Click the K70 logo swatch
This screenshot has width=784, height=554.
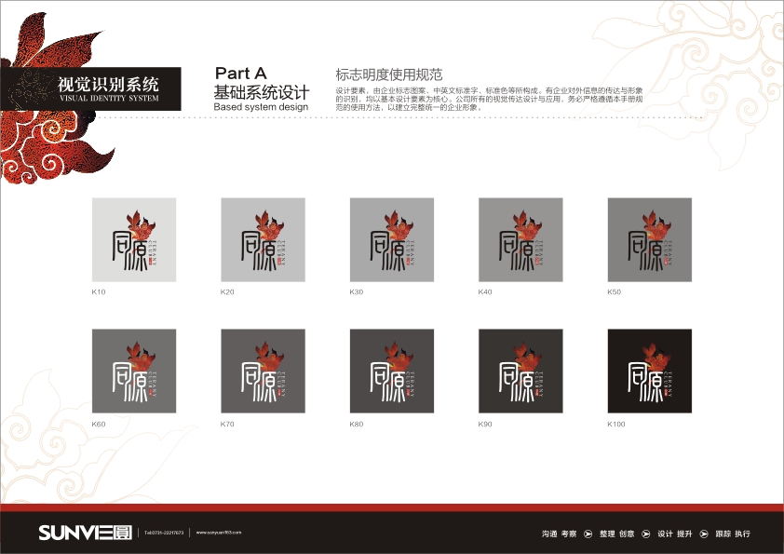263,372
